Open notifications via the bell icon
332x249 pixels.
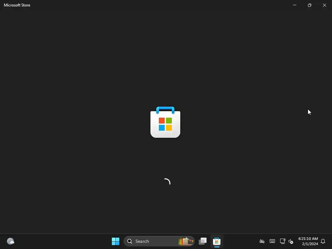(x=323, y=241)
